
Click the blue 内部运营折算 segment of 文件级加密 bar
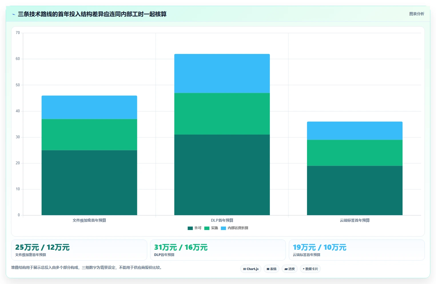[89, 107]
